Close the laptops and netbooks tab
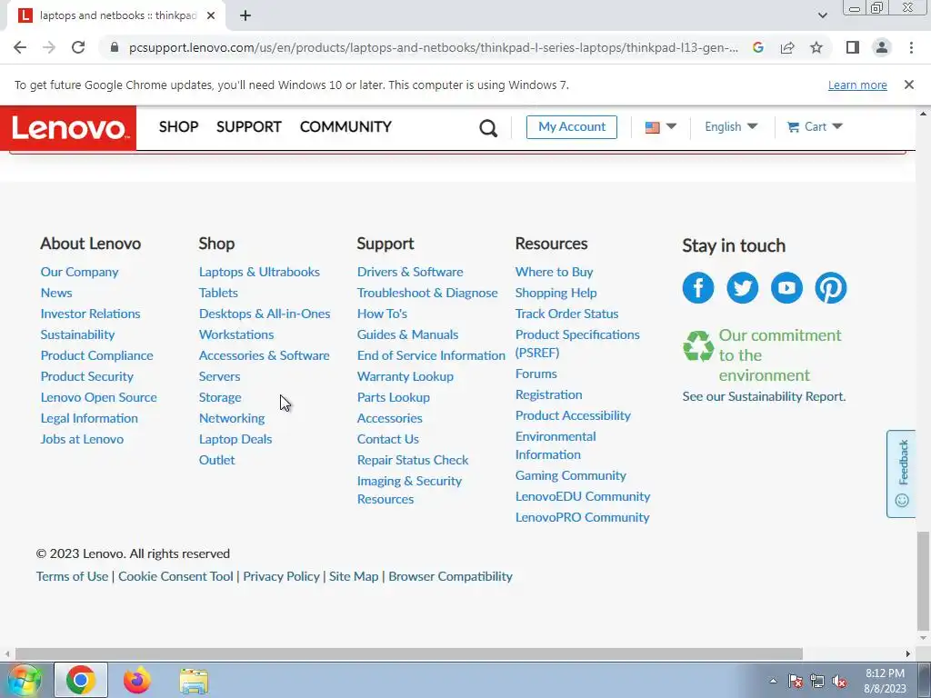This screenshot has width=931, height=698. click(x=211, y=15)
